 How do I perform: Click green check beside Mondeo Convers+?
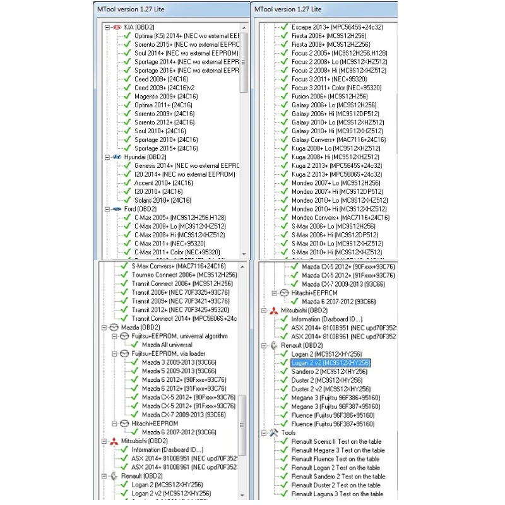point(285,217)
